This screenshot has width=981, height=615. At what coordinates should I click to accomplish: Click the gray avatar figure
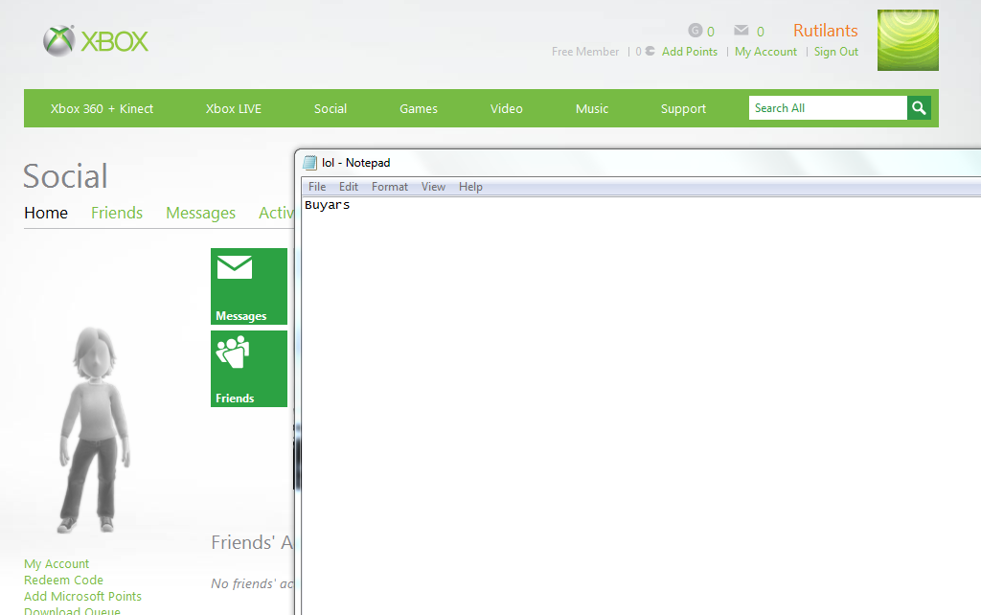[x=95, y=430]
